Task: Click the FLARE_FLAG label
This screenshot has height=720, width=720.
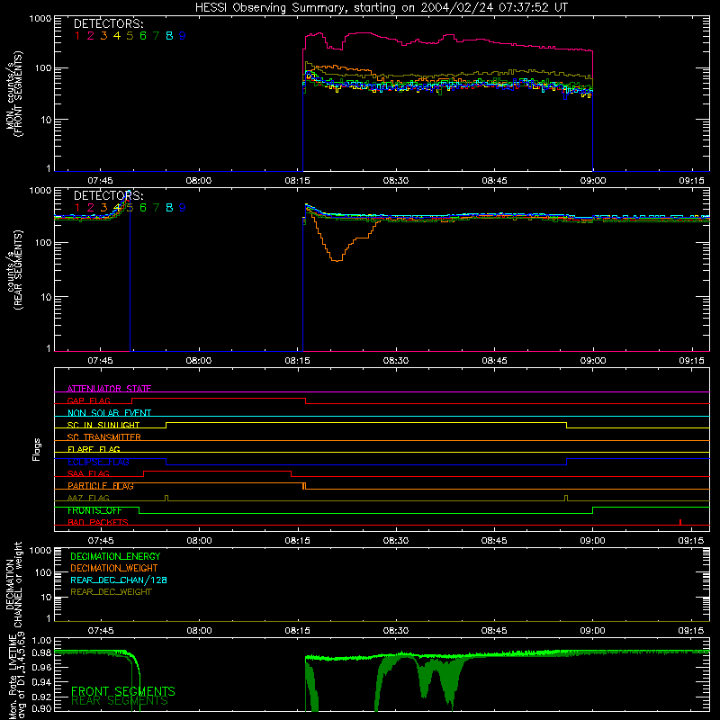Action: coord(94,449)
